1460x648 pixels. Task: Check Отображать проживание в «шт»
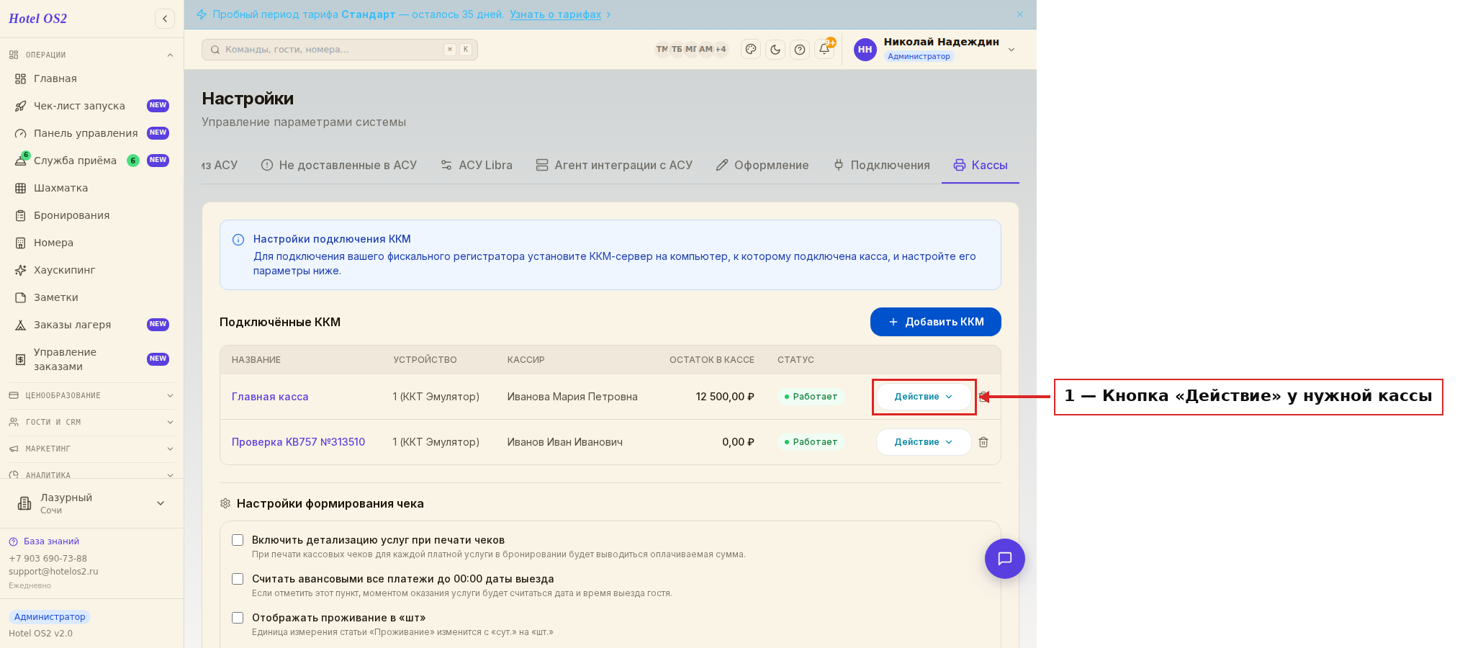coord(238,618)
